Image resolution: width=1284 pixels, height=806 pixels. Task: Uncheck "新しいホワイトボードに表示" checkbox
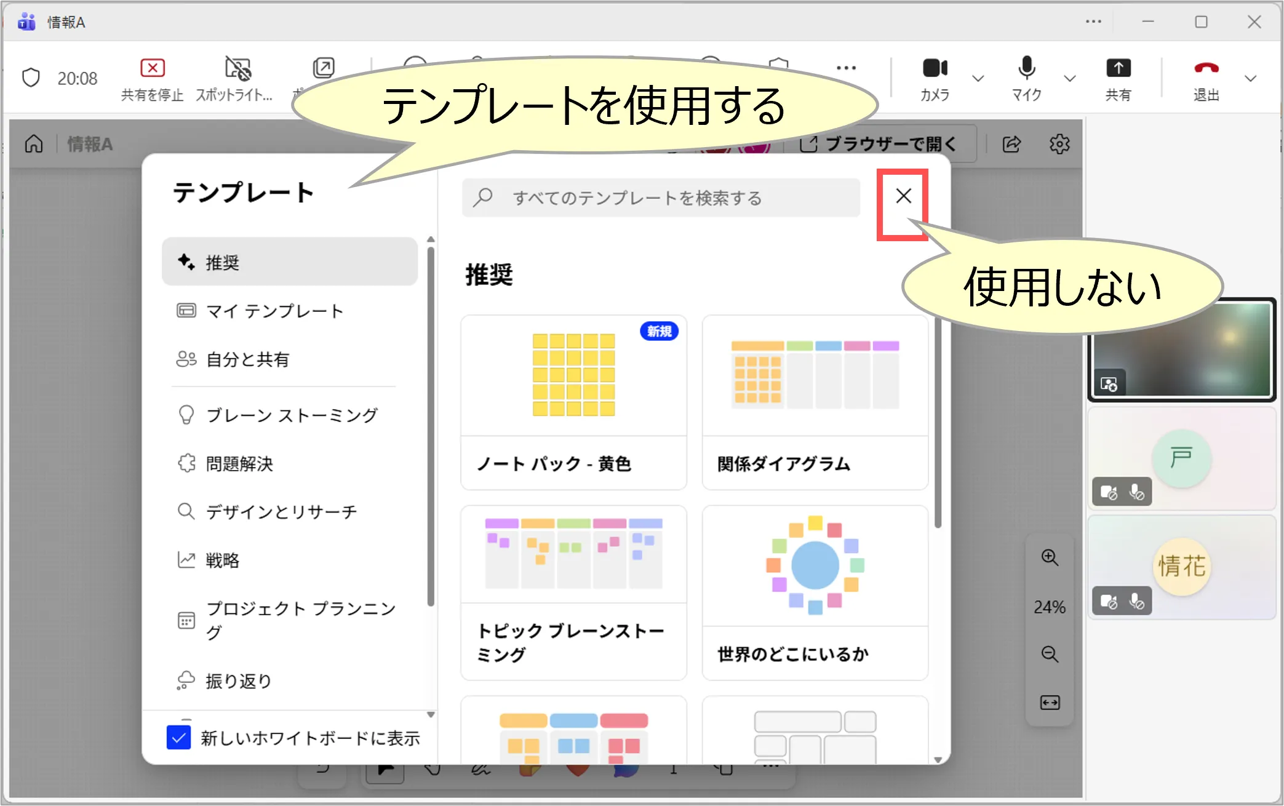(179, 737)
